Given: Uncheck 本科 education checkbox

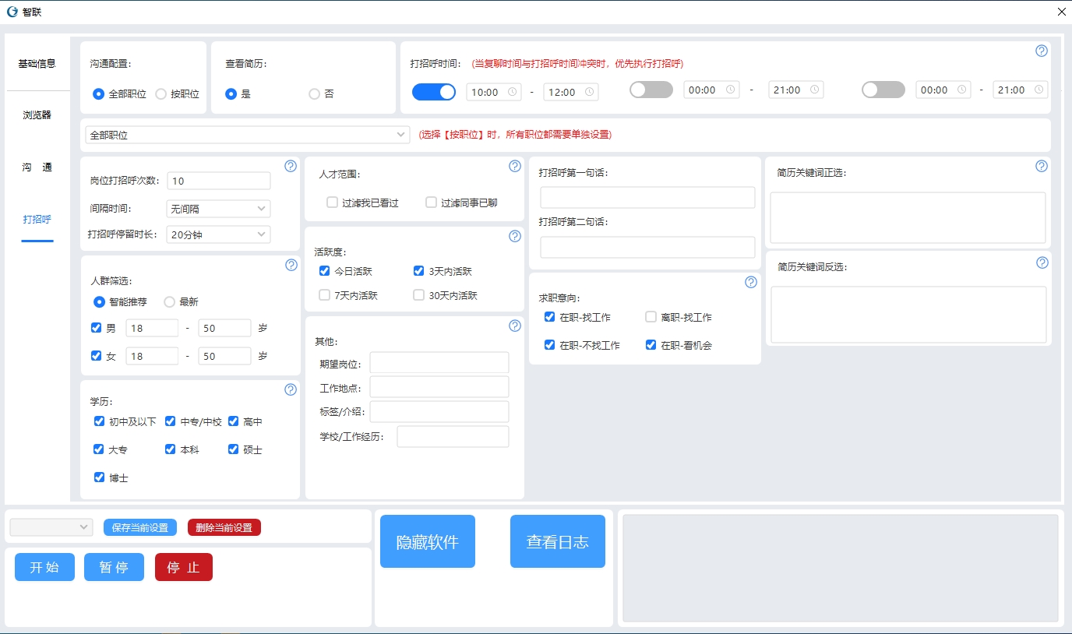Looking at the screenshot, I should tap(171, 449).
